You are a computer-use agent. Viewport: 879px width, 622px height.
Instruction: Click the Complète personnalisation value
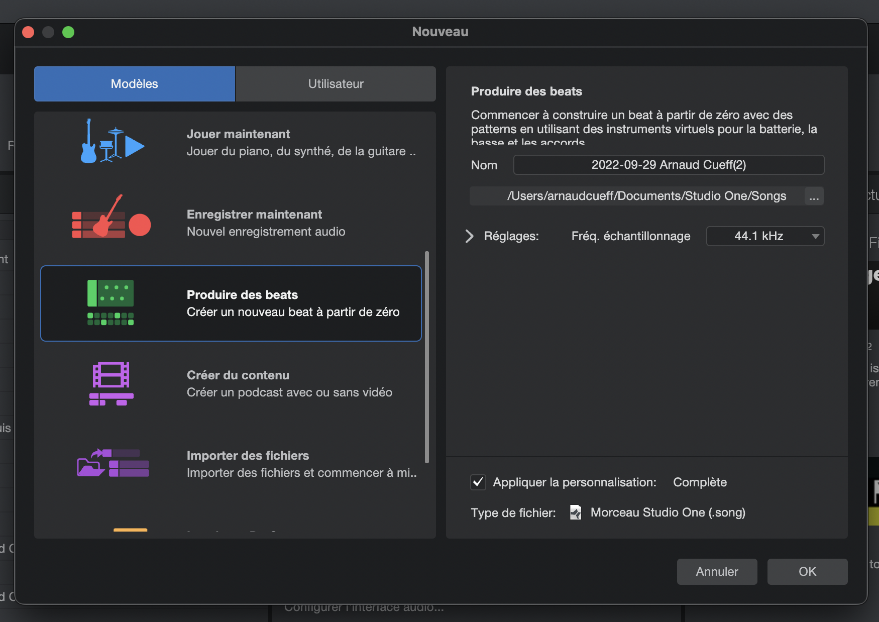coord(700,482)
